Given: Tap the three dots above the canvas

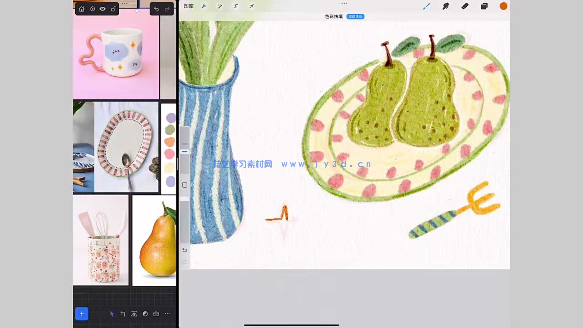Looking at the screenshot, I should (344, 3).
